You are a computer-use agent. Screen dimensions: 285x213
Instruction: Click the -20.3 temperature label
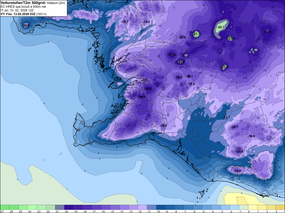pyautogui.click(x=172, y=55)
